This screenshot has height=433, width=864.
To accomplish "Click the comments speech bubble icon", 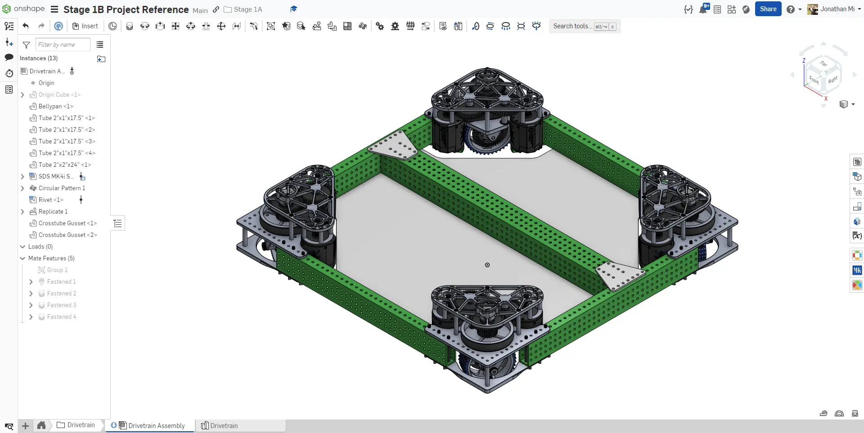I will tap(9, 58).
